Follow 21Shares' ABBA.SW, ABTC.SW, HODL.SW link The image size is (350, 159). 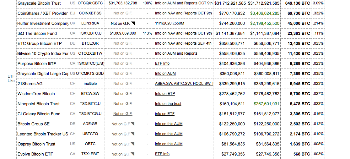184,84
